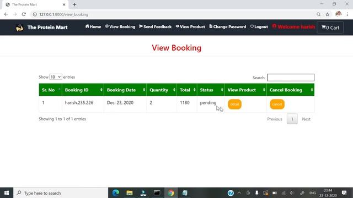The image size is (353, 198).
Task: Show hidden tray icons chevron
Action: [x=239, y=193]
